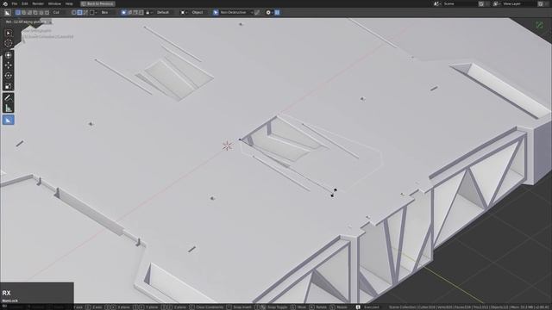The image size is (552, 310).
Task: Click the blue help button beside gear
Action: tap(277, 13)
